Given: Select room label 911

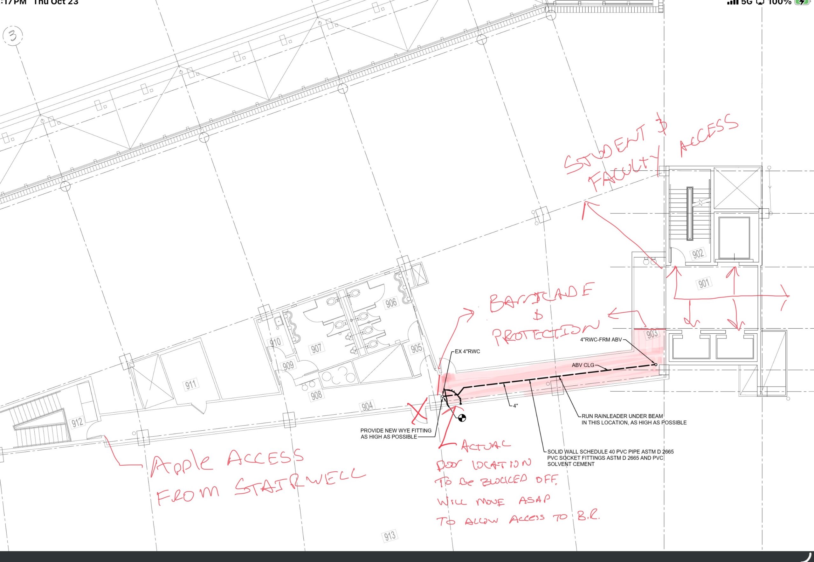Looking at the screenshot, I should pyautogui.click(x=190, y=384).
